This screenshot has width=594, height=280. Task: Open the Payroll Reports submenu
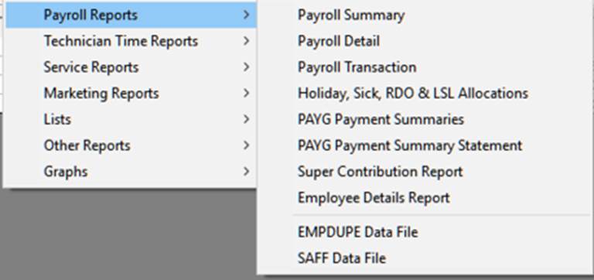coord(131,15)
